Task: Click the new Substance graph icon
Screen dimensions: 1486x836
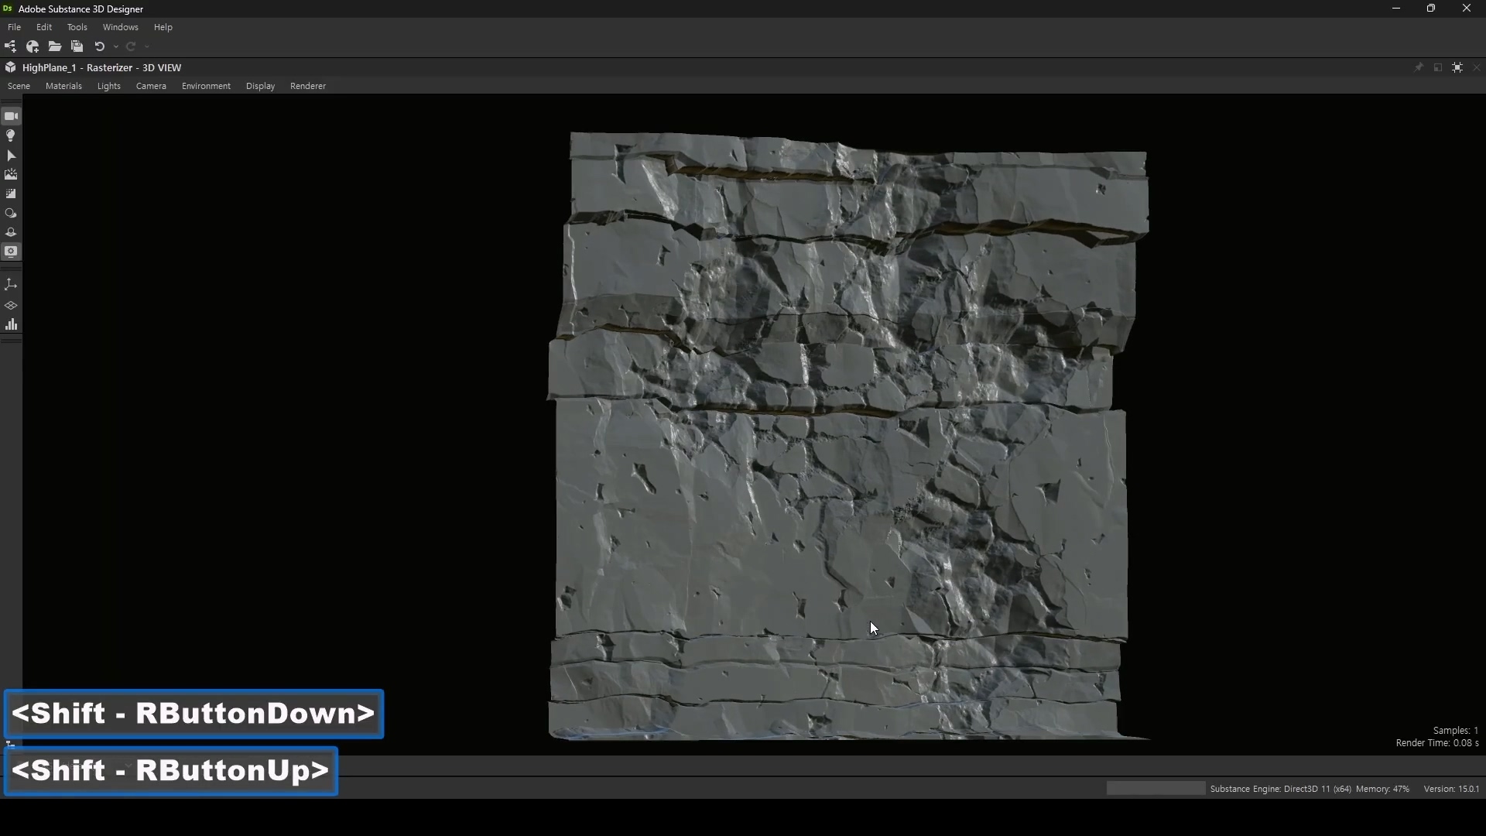Action: (x=10, y=46)
